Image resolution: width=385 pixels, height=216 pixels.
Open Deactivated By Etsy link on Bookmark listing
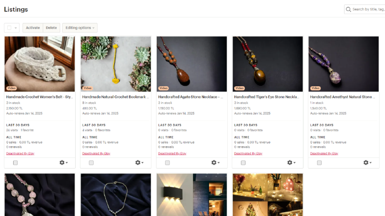click(x=96, y=154)
